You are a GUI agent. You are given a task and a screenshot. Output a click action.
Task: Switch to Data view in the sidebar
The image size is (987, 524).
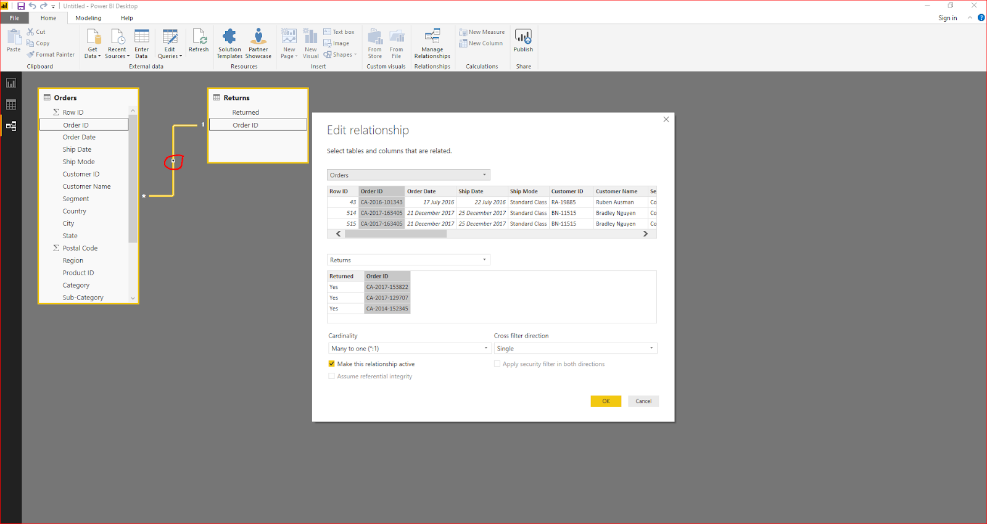pos(11,105)
